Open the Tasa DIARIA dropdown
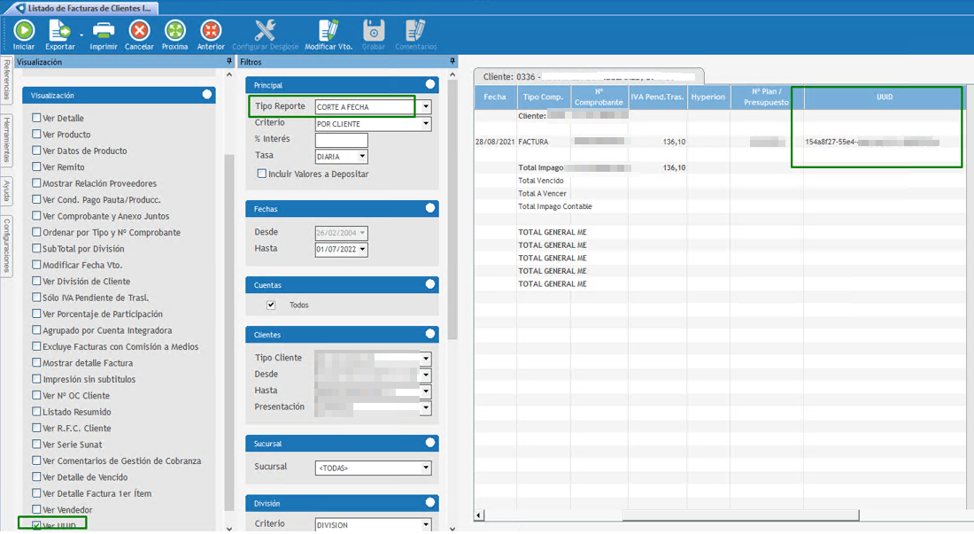The image size is (974, 534). click(x=362, y=157)
